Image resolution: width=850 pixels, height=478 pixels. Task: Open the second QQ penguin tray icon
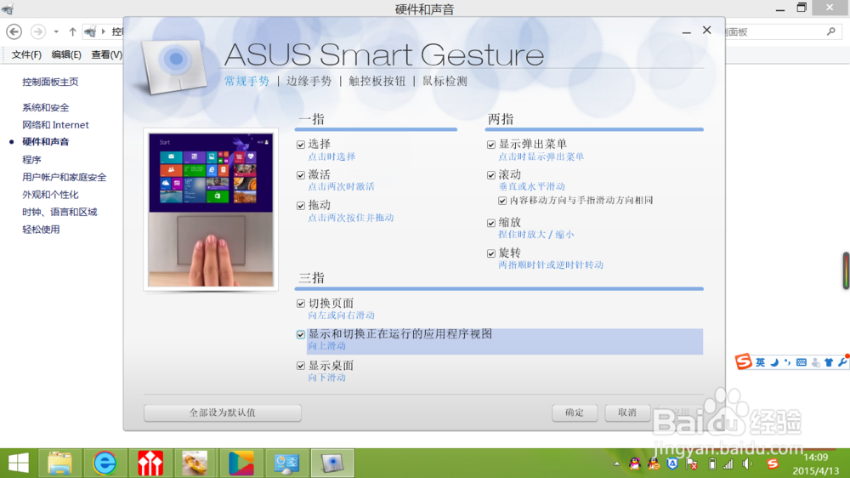(x=654, y=464)
